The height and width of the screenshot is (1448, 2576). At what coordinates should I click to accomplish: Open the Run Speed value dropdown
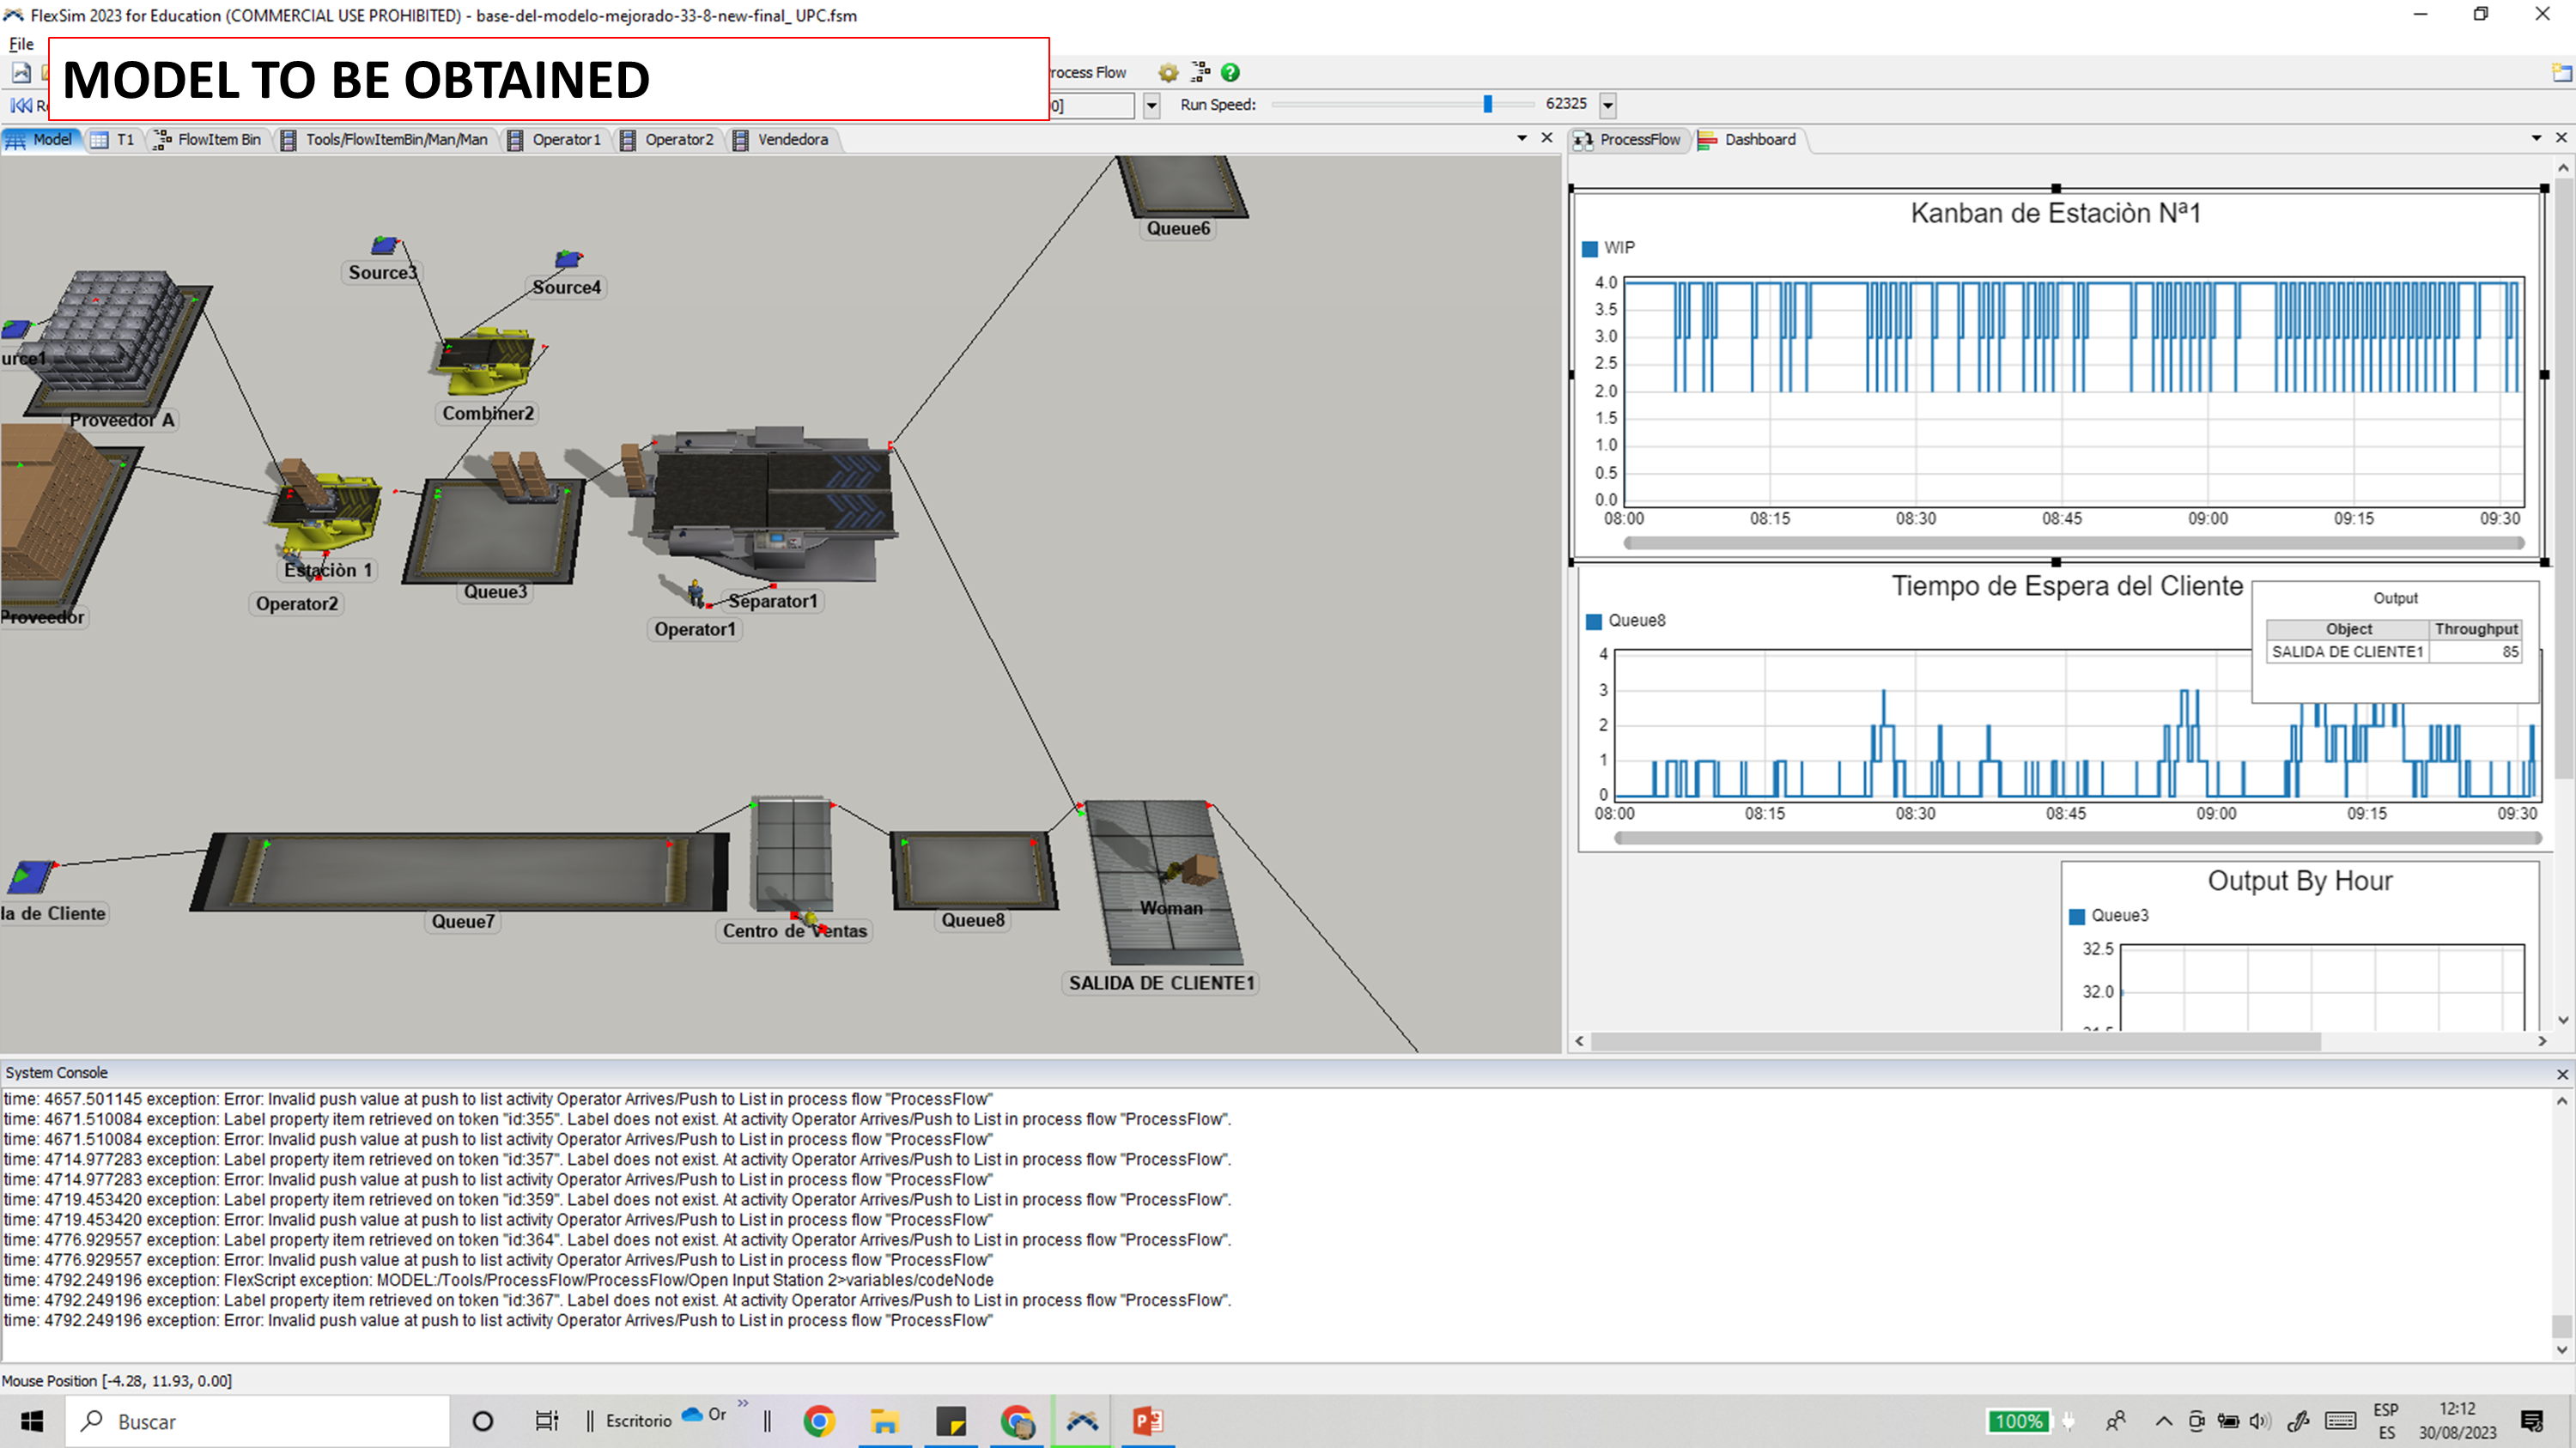1608,105
